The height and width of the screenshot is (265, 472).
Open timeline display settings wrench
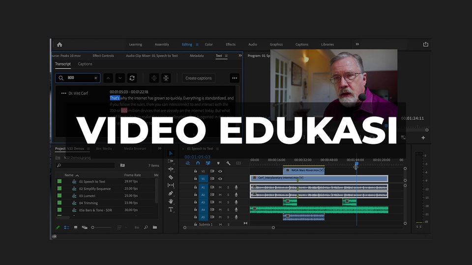(228, 163)
